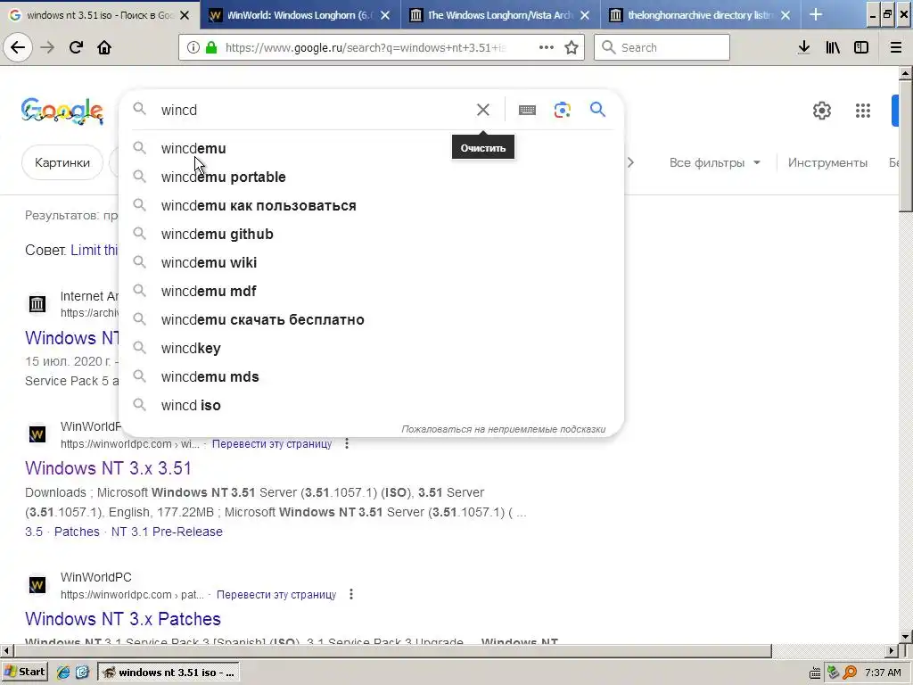This screenshot has height=685, width=913.
Task: Click the Firefox Search bar field
Action: (662, 48)
